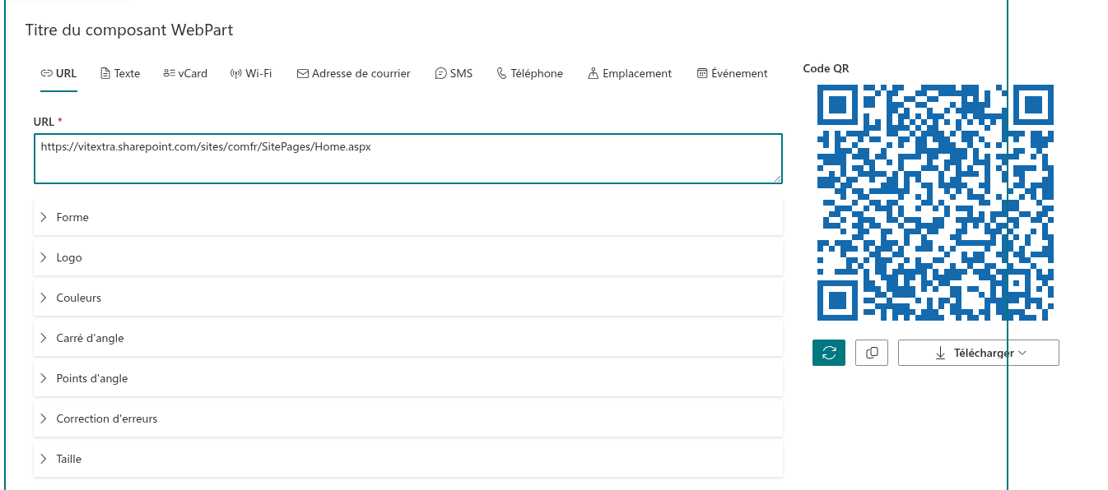
Task: Switch to the Événement tab
Action: coord(732,73)
